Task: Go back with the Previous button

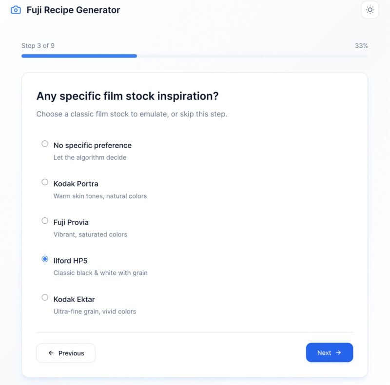Action: pyautogui.click(x=66, y=353)
